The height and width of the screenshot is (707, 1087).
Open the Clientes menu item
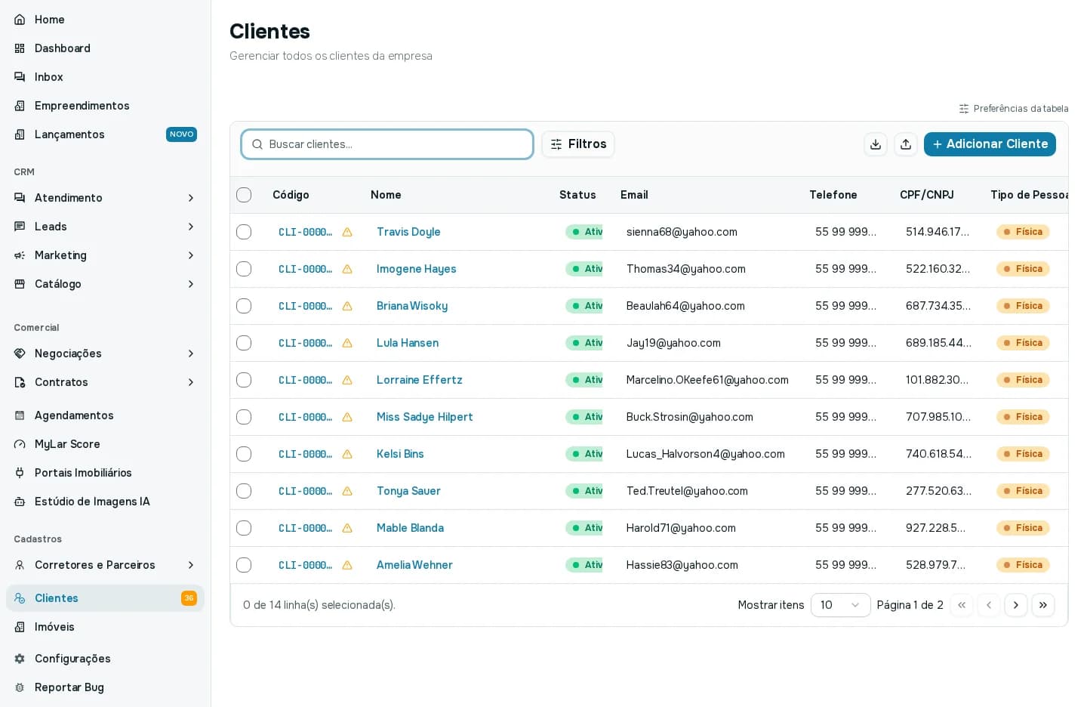point(105,598)
